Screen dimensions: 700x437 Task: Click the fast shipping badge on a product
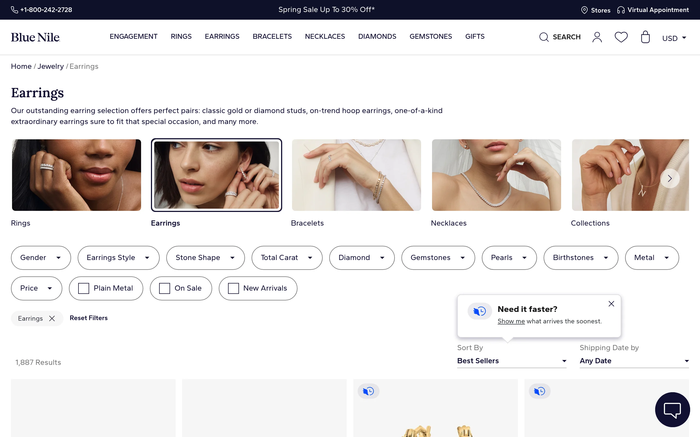click(x=368, y=391)
